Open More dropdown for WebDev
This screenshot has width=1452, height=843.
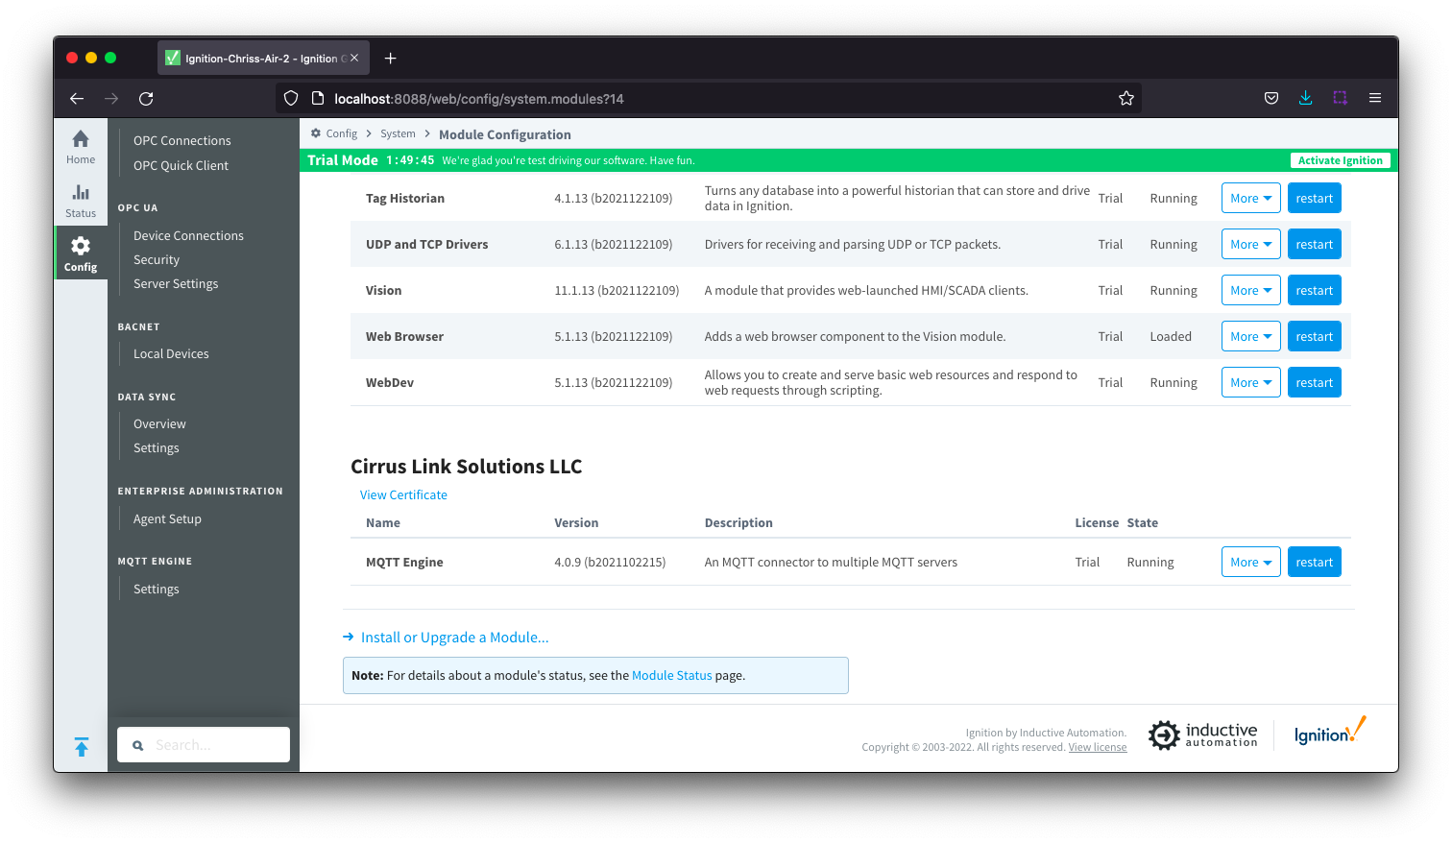(1251, 382)
